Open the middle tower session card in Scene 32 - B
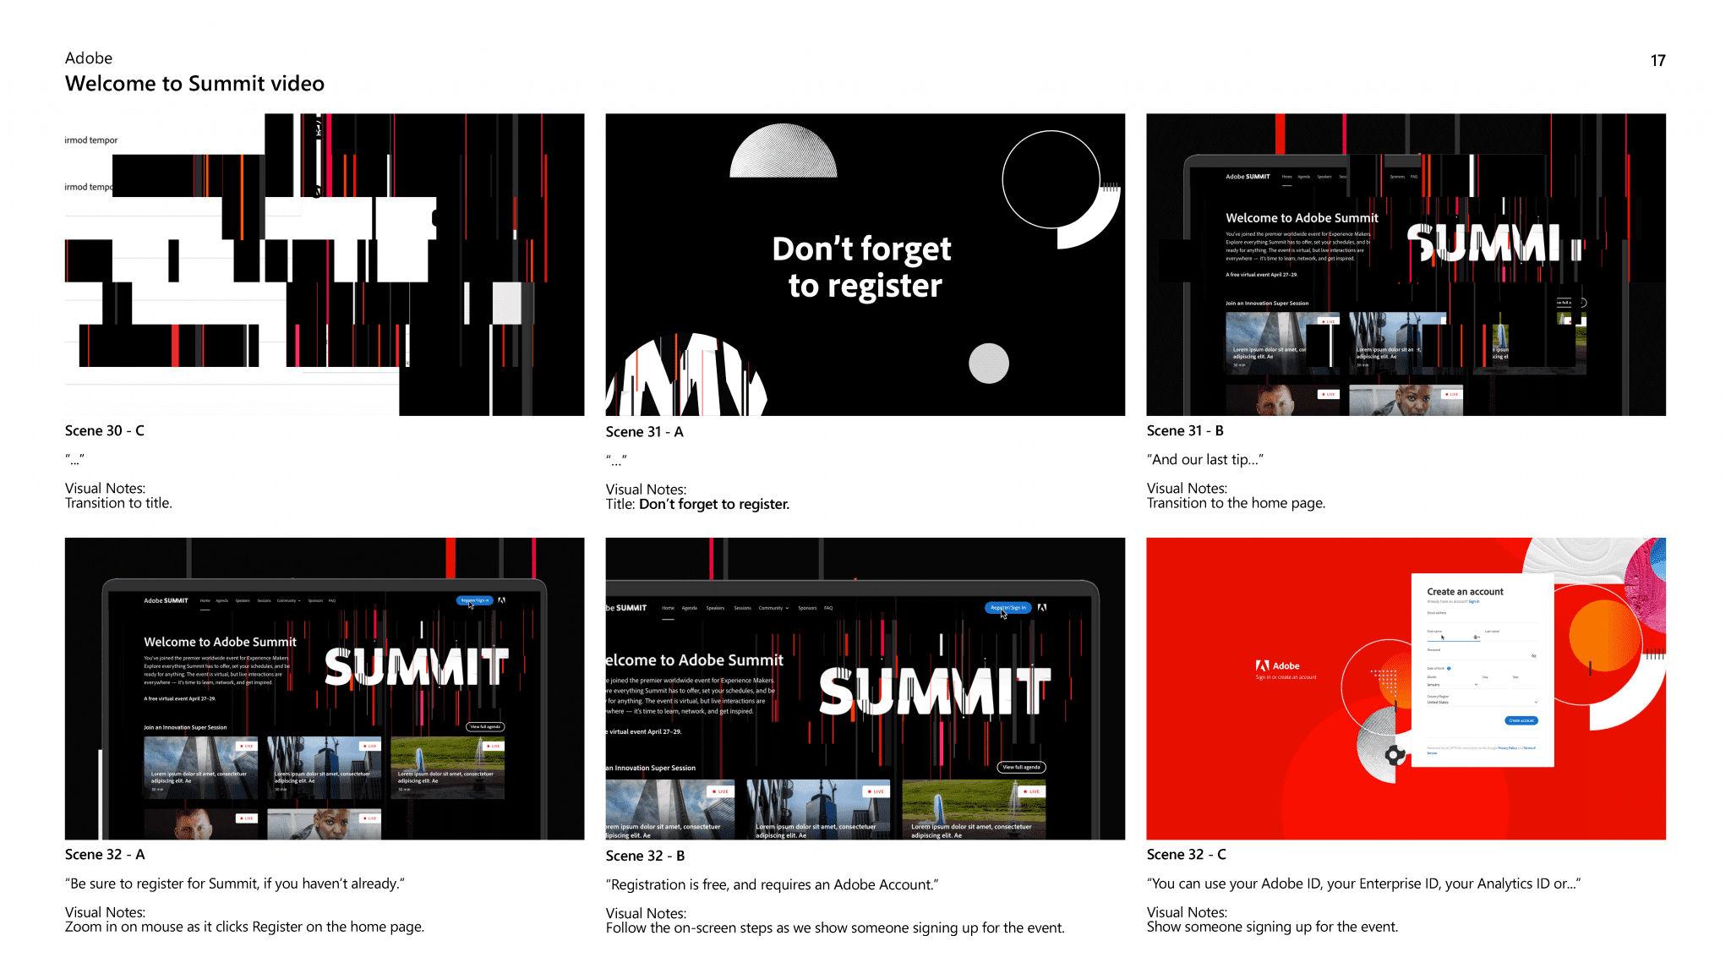 [x=818, y=809]
